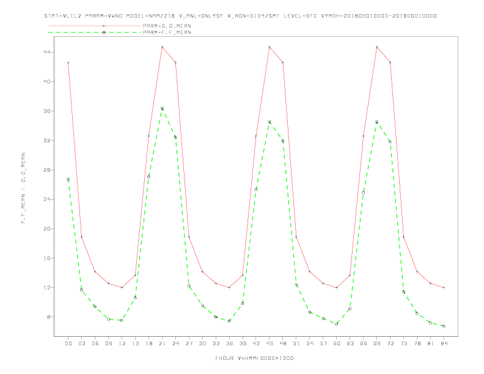Click the V_RGN=G104/SMT title segment
The width and height of the screenshot is (484, 374).
point(254,16)
